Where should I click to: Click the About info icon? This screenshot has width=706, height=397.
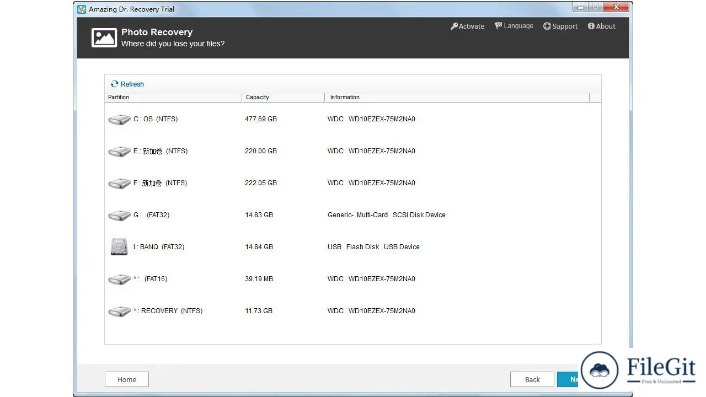591,26
